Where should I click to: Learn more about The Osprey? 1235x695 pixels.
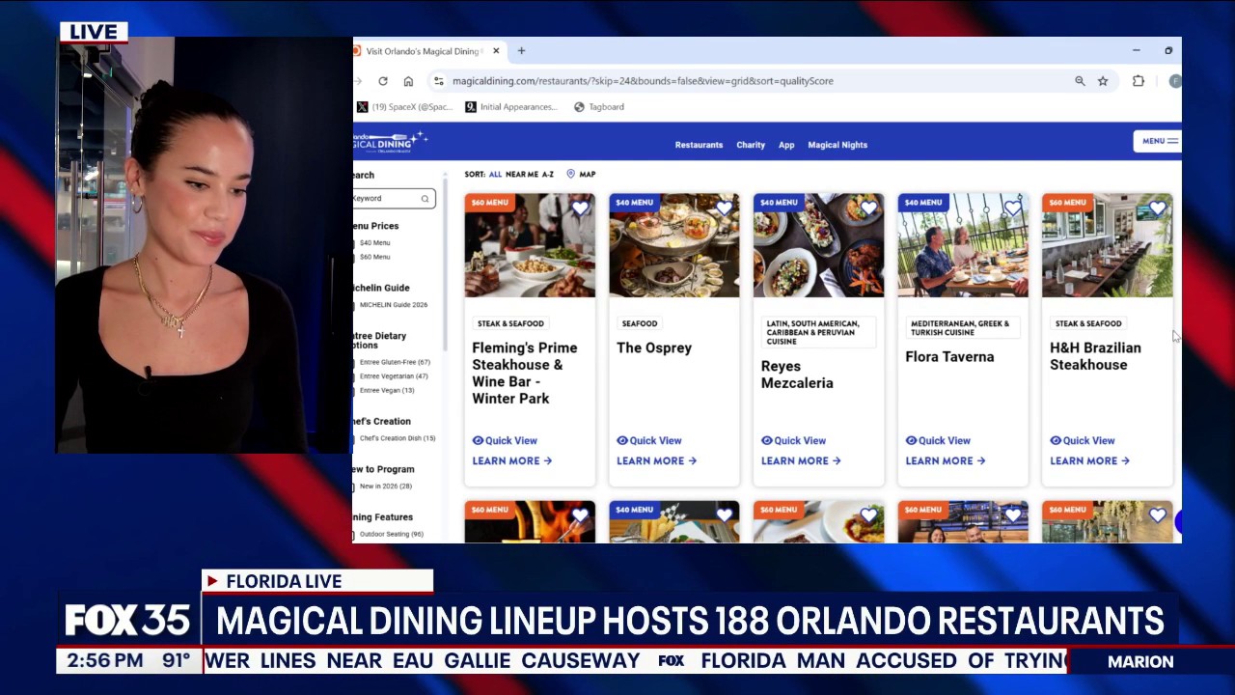pos(656,461)
